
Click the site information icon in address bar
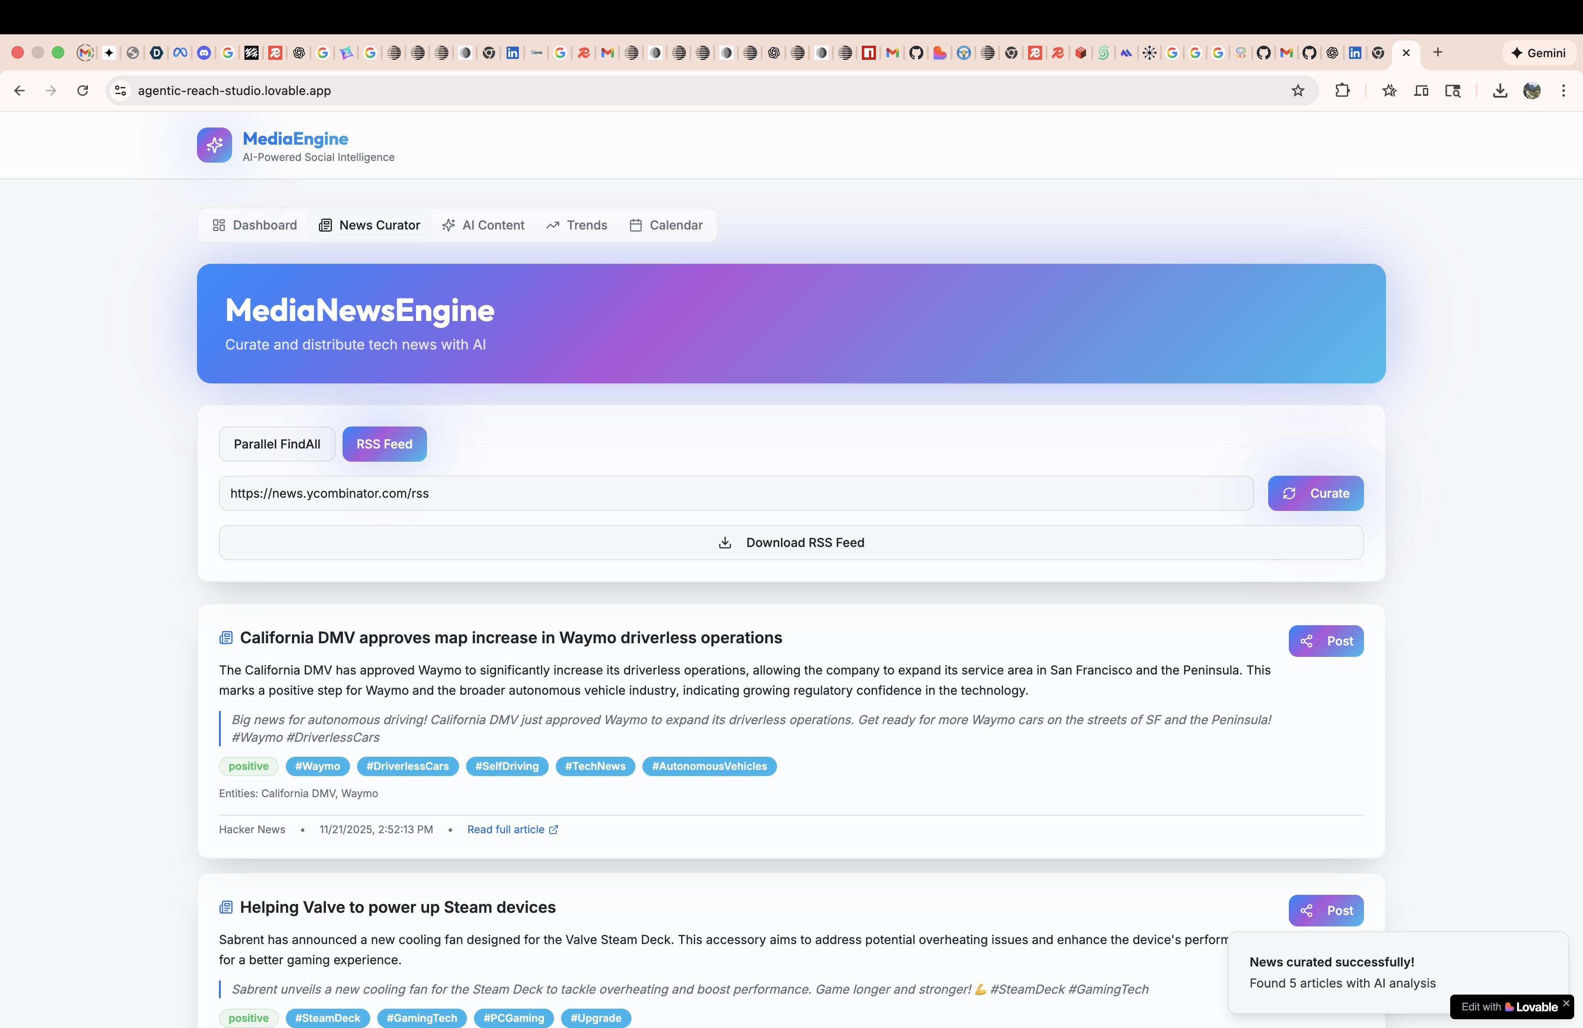120,91
